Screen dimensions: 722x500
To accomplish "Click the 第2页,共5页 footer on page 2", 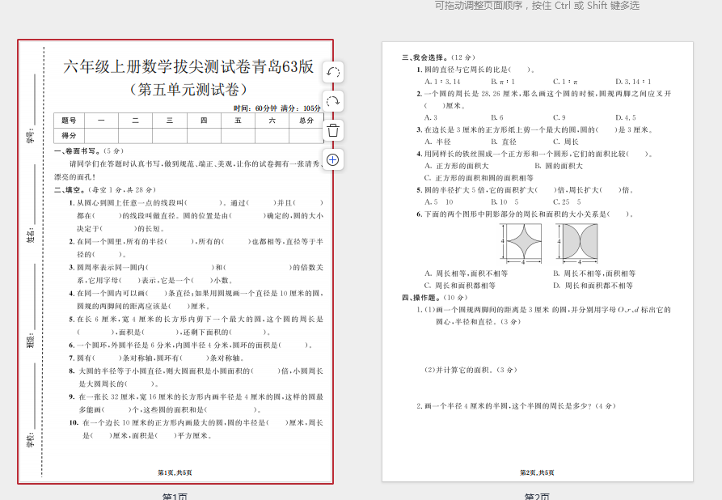I will click(537, 472).
